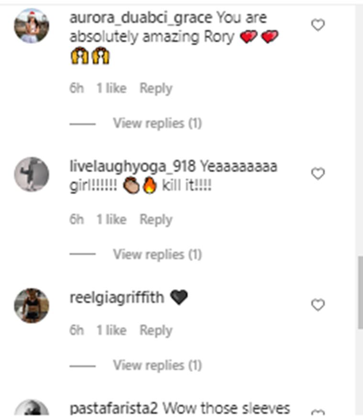The image size is (363, 420).
Task: Click the comments scrollbar thumb
Action: click(x=360, y=293)
